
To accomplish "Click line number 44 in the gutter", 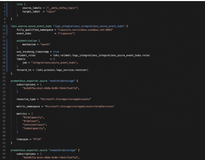I will [4, 150].
